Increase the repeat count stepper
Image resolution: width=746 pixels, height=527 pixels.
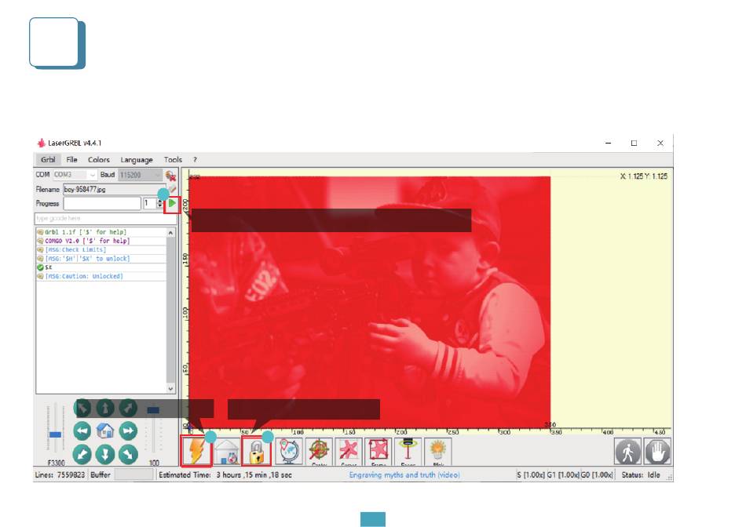point(159,200)
